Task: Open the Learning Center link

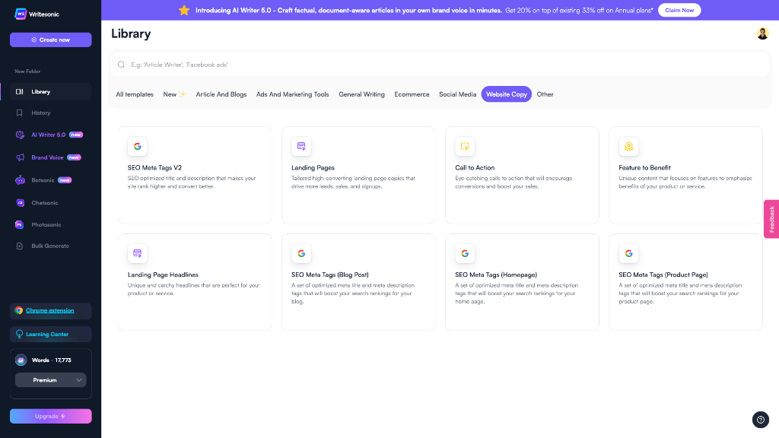Action: pyautogui.click(x=47, y=335)
